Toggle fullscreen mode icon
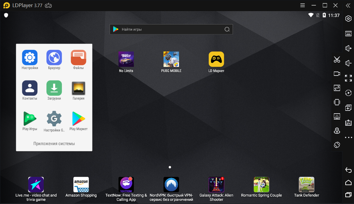 (348, 78)
